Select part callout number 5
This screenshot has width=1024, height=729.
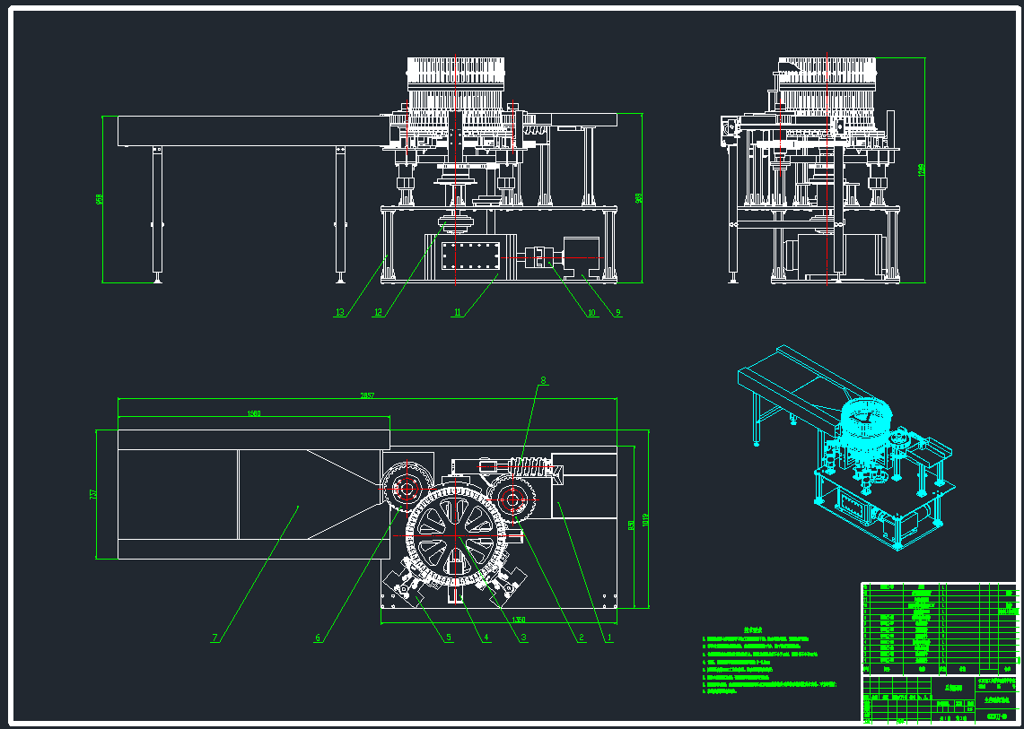[x=450, y=638]
